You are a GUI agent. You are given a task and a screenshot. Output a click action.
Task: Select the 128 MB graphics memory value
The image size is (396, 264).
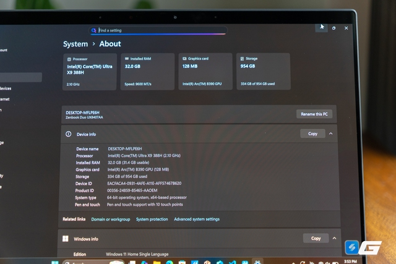(x=190, y=66)
